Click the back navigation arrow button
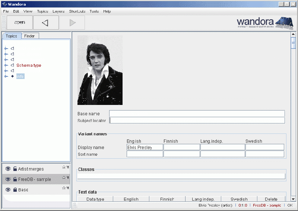 point(45,23)
